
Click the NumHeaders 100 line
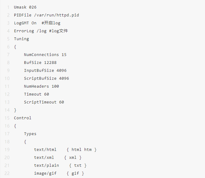point(41,86)
